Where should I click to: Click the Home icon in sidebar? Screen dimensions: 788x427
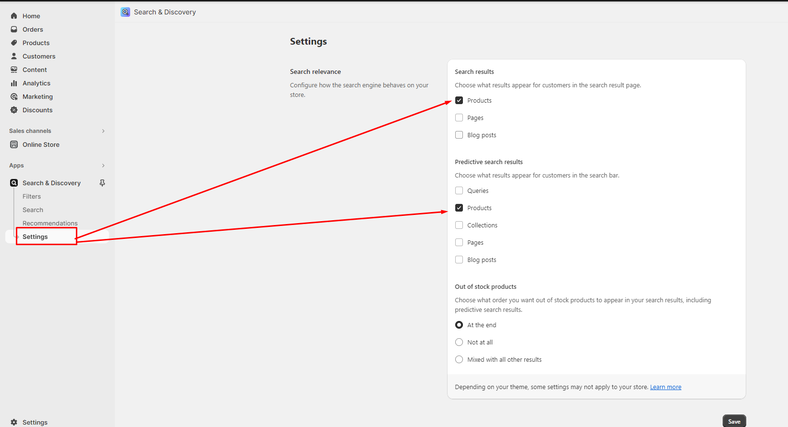click(x=14, y=16)
